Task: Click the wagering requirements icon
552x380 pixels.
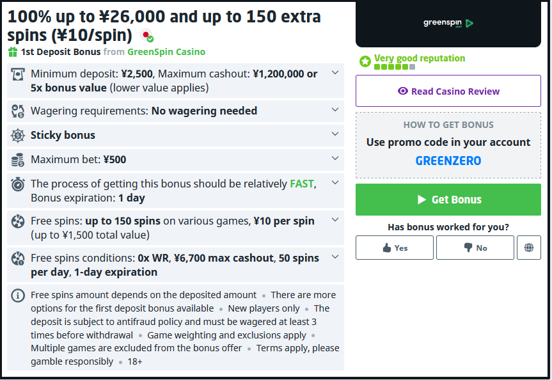Action: (18, 111)
